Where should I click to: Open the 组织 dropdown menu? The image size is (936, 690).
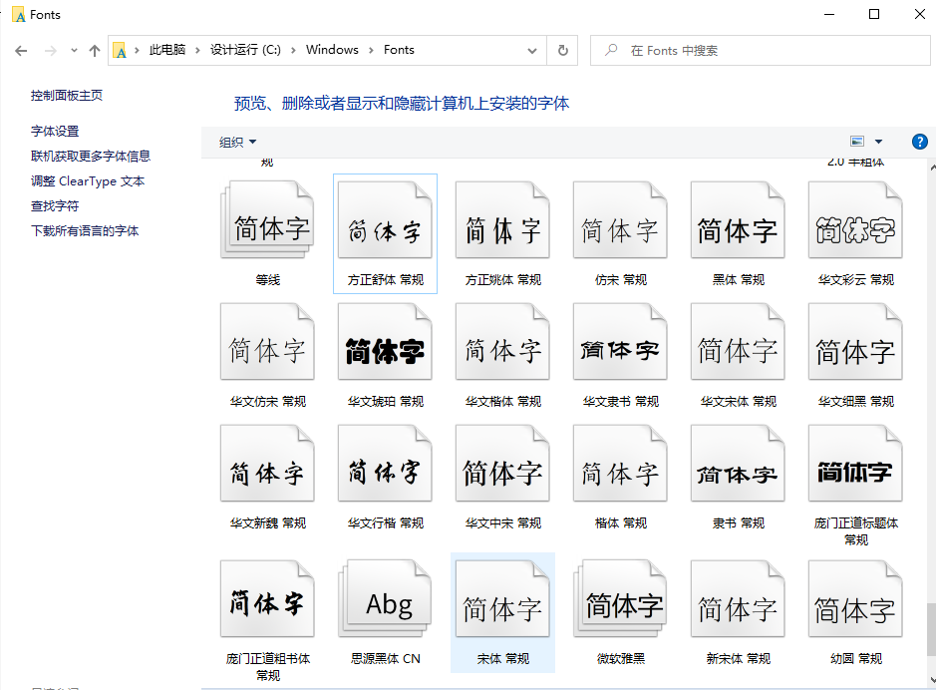click(238, 143)
